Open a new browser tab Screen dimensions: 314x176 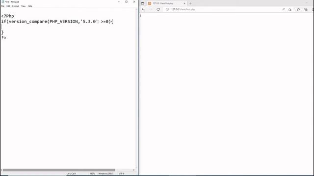[x=190, y=3]
